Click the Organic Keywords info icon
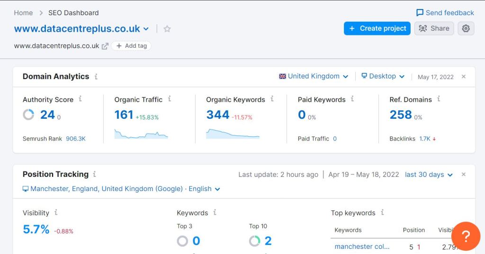 272,99
